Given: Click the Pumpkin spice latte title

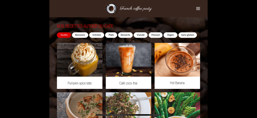Looking at the screenshot, I should click(x=80, y=83).
